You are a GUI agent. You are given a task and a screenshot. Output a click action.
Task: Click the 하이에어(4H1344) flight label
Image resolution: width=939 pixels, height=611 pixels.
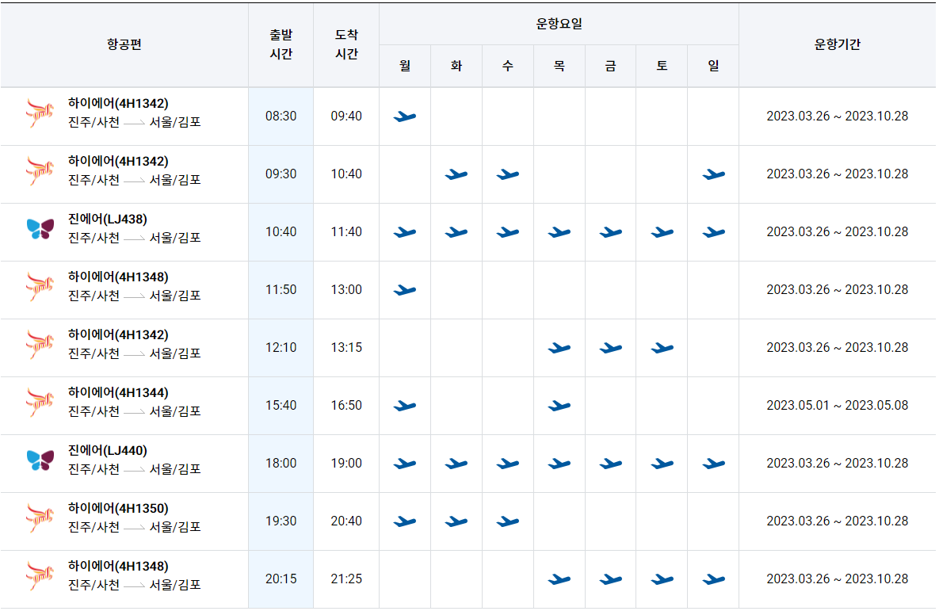(x=119, y=392)
